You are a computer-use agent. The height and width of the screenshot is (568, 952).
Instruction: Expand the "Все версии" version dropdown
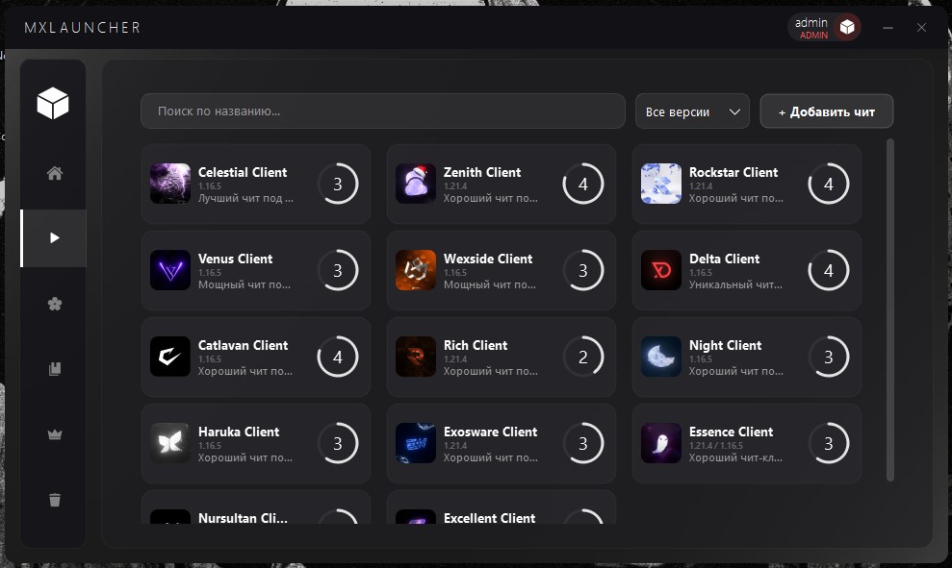click(x=692, y=111)
